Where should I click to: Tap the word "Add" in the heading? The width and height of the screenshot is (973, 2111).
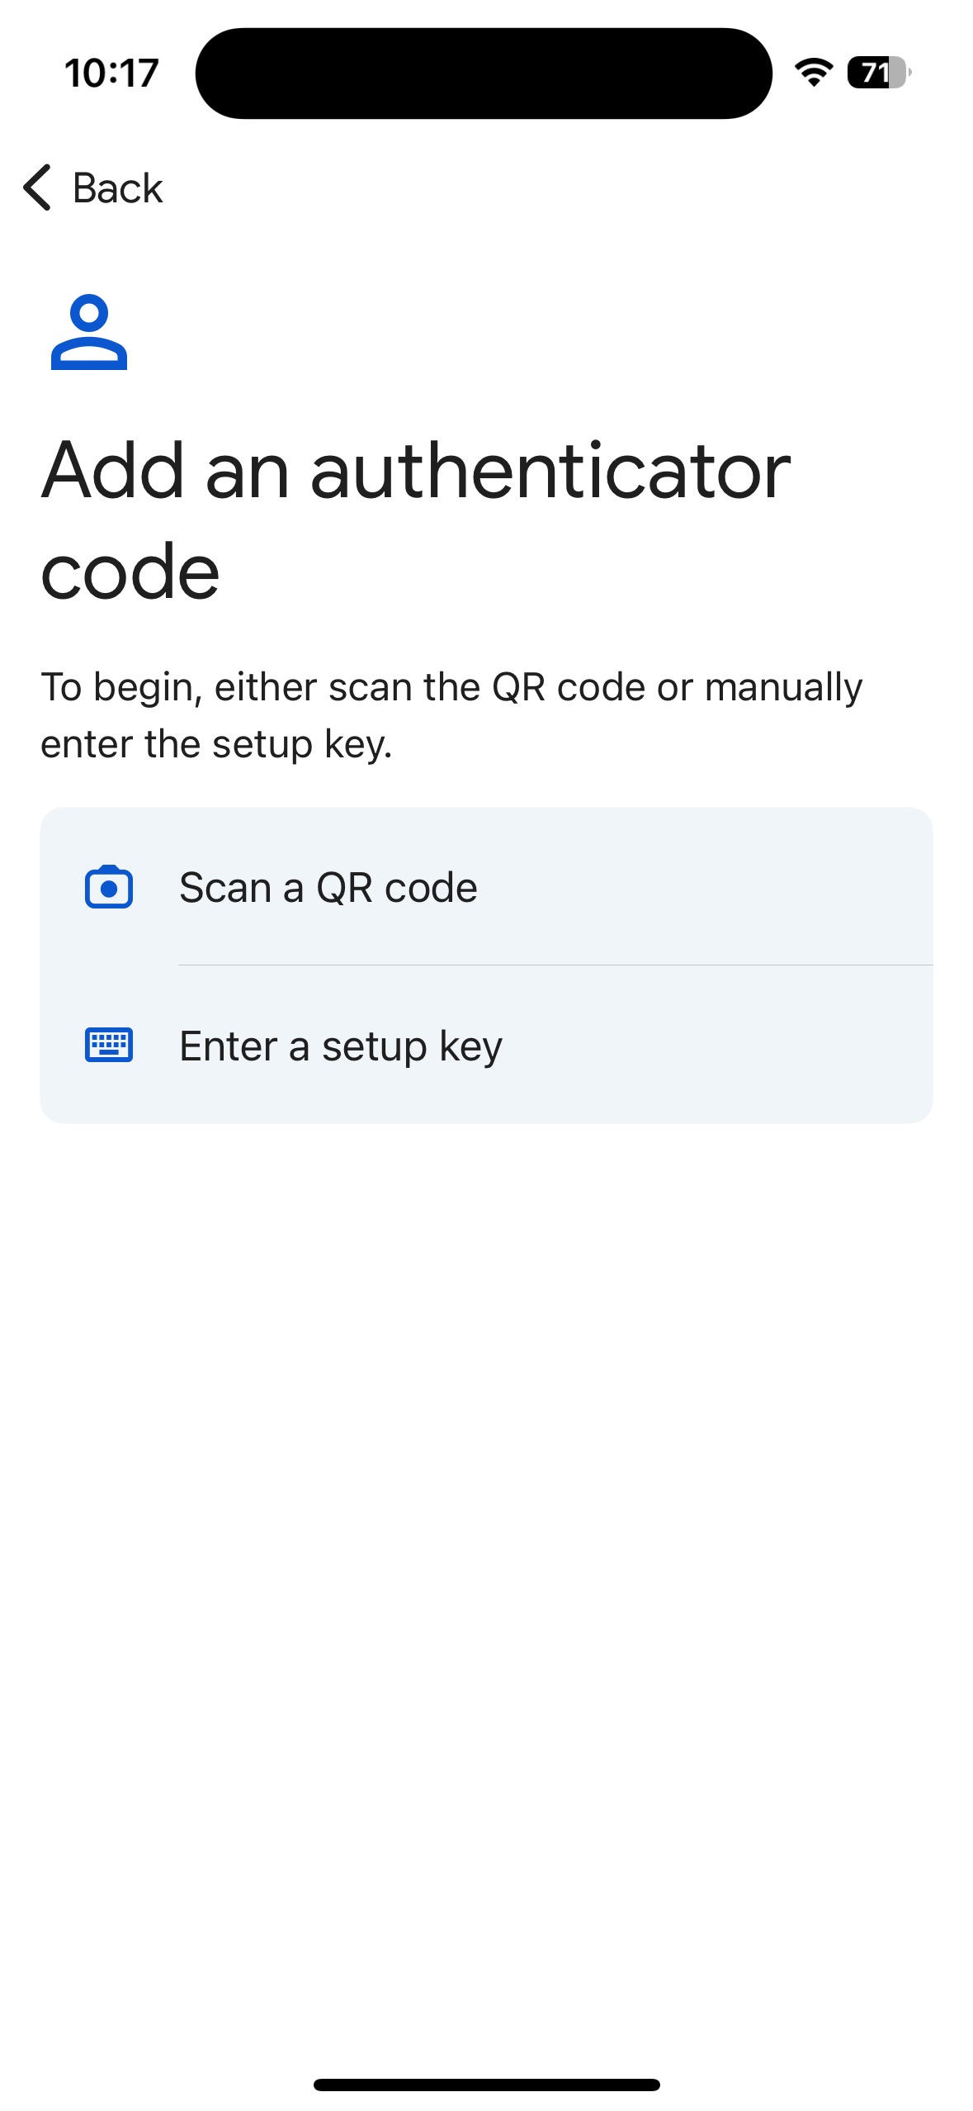[112, 471]
